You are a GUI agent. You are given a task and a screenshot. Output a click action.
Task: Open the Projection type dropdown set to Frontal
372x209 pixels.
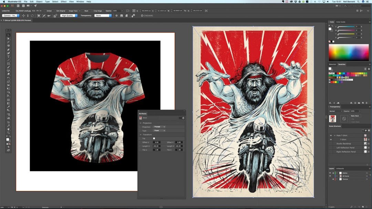click(x=159, y=127)
